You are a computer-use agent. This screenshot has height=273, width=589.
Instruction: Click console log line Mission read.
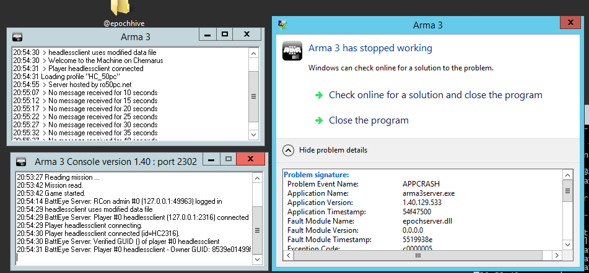coord(50,185)
